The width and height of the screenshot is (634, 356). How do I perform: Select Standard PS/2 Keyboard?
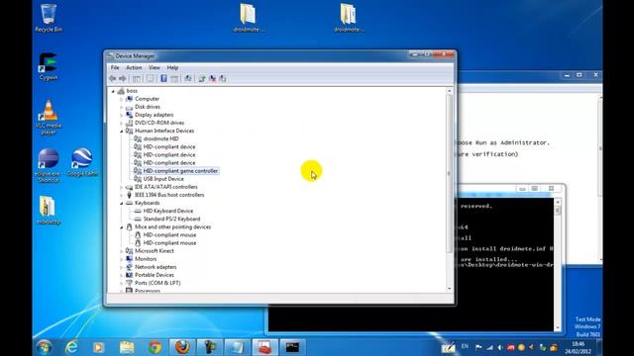tap(171, 219)
